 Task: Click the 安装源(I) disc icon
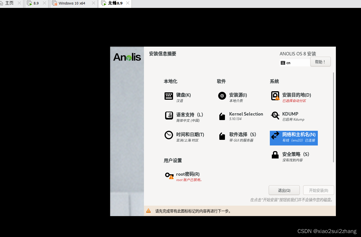pos(222,96)
